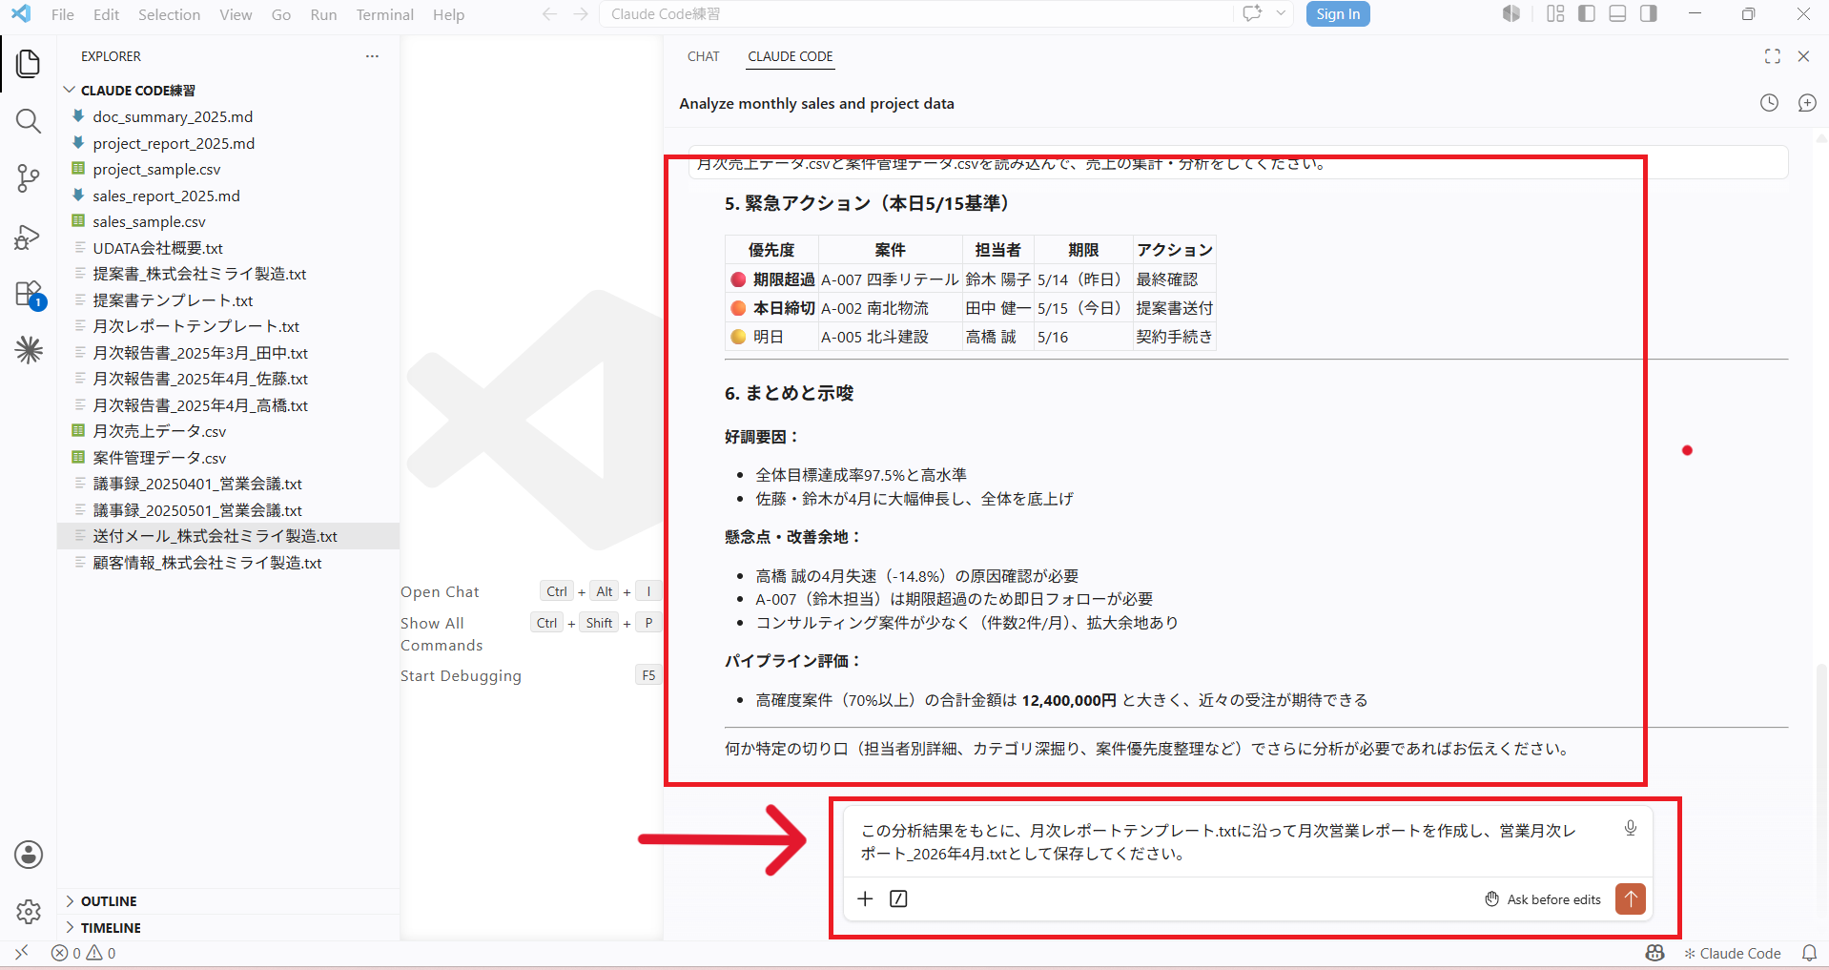The image size is (1829, 970).
Task: Open the Explorer view in activity bar
Action: (29, 64)
